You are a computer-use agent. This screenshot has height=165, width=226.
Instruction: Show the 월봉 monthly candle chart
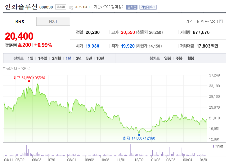(x=191, y=58)
